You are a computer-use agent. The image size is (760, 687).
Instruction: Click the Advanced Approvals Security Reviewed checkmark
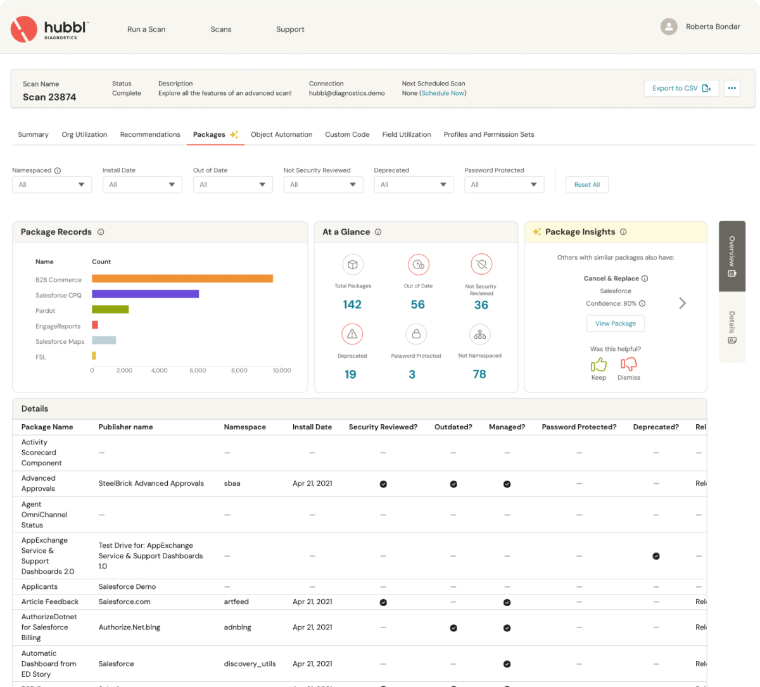383,484
